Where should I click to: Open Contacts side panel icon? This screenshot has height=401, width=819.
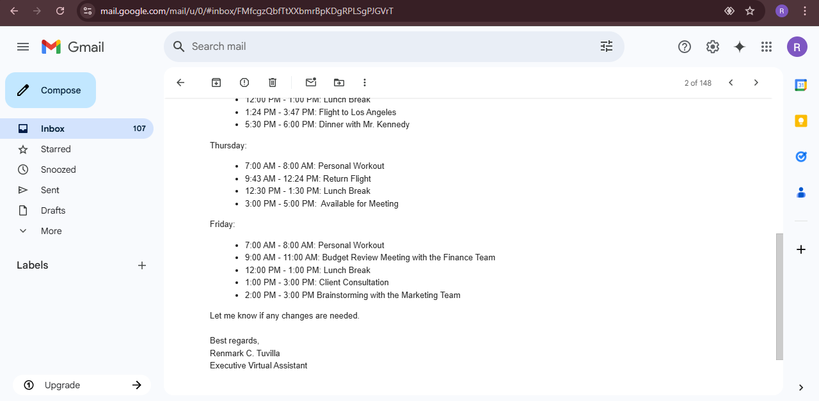click(801, 193)
